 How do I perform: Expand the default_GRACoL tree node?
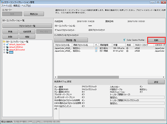4,47
